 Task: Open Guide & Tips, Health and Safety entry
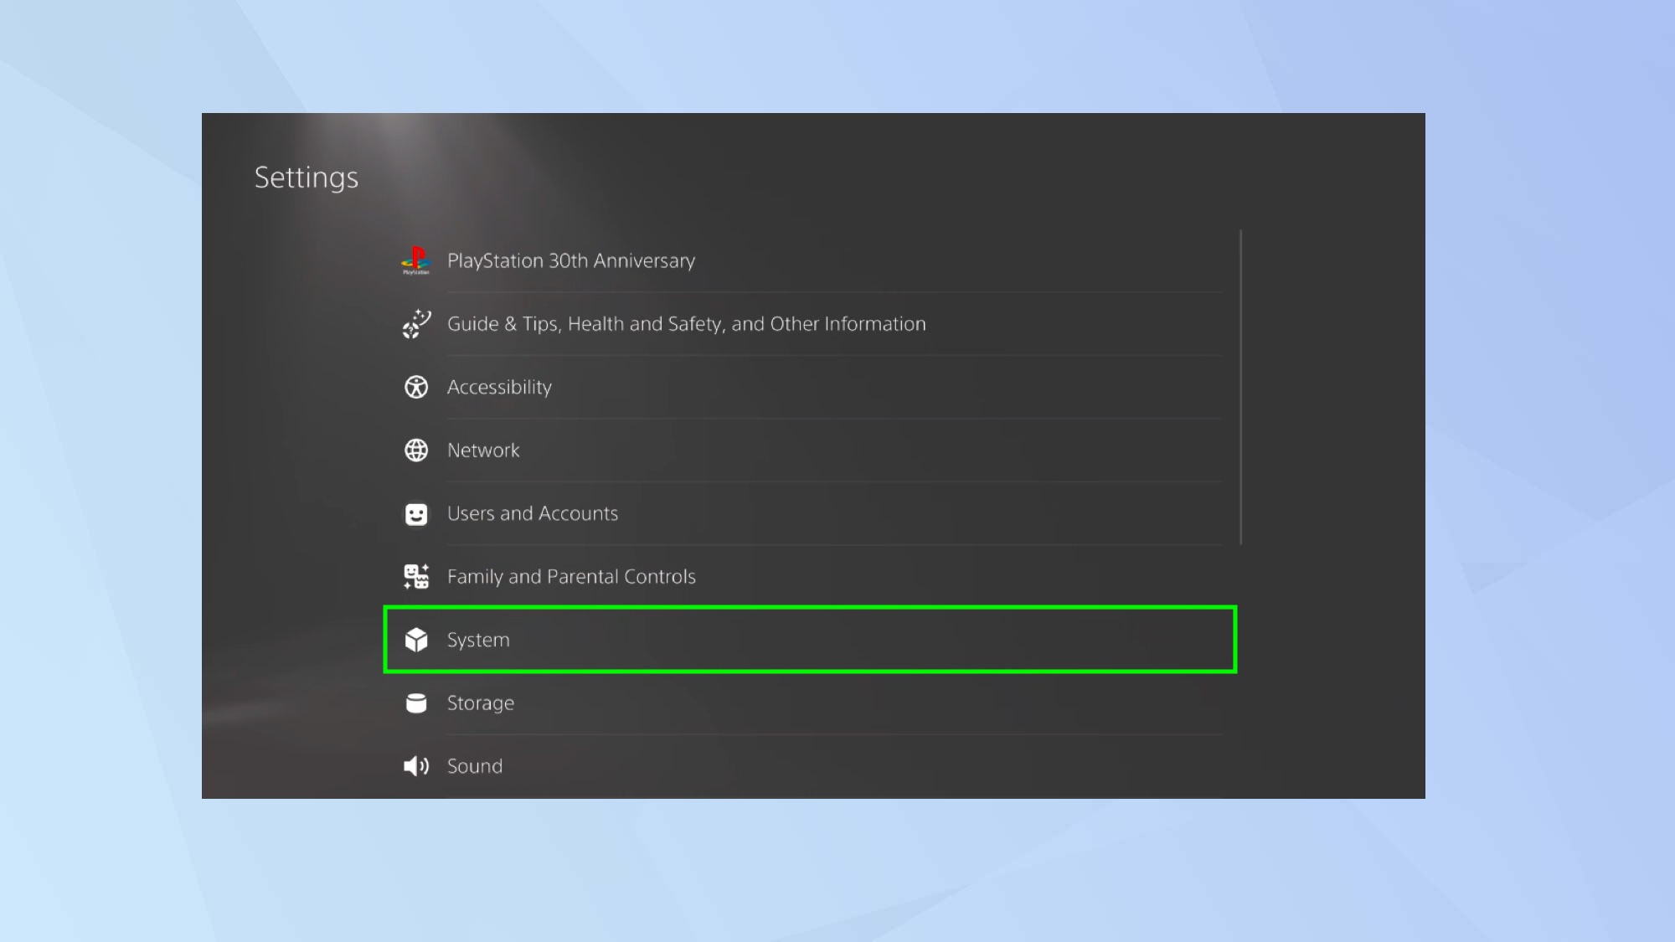pos(686,324)
